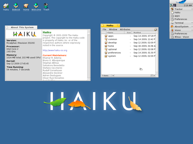Click the Haiku logo in About window

(24, 34)
